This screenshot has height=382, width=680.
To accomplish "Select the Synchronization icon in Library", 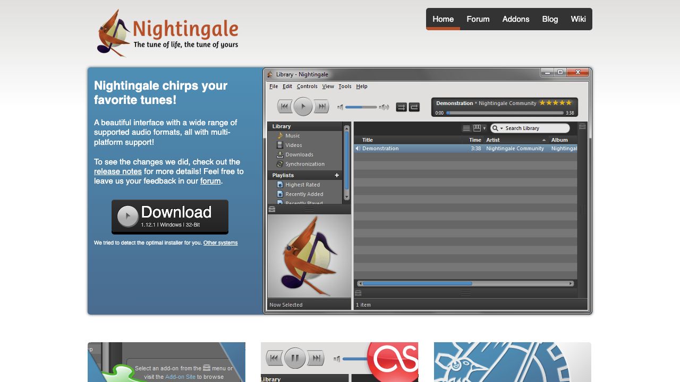I will pos(280,164).
